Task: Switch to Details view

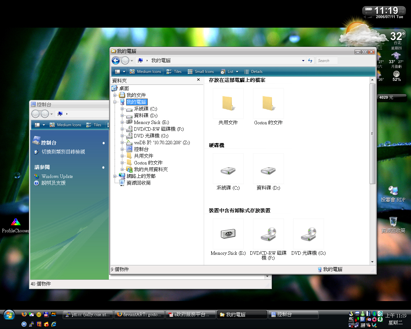Action: 253,72
